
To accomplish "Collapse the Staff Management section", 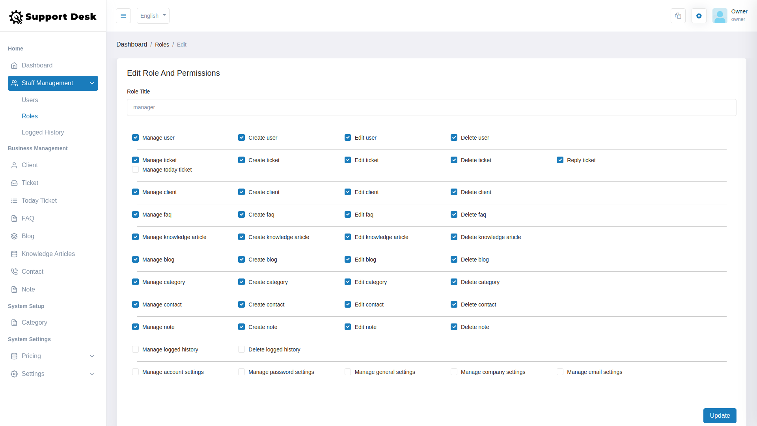I will coord(92,83).
